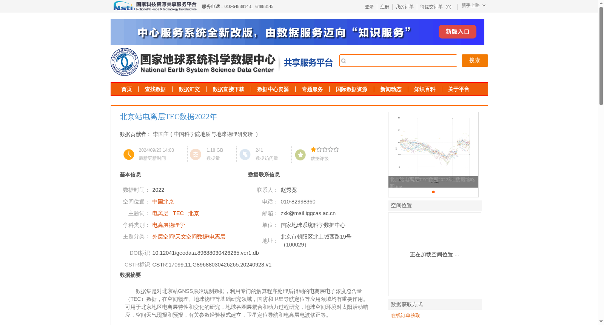
Task: Open the 首页 menu item
Action: pos(126,89)
